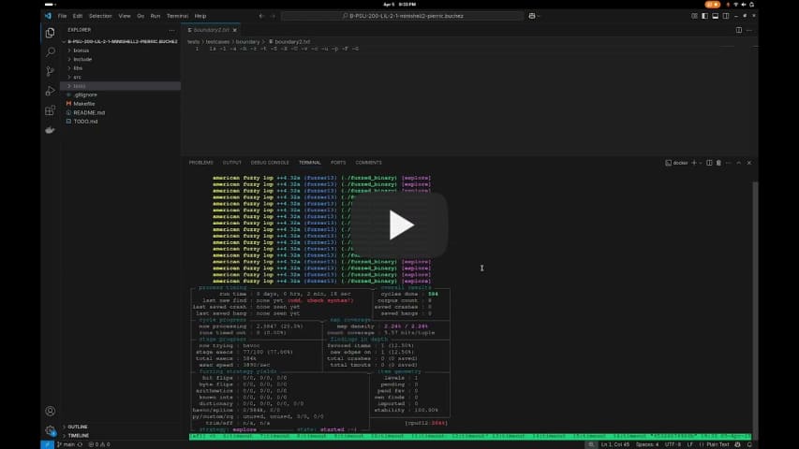Image resolution: width=799 pixels, height=449 pixels.
Task: Open the Explorer view in activity bar
Action: 50,33
